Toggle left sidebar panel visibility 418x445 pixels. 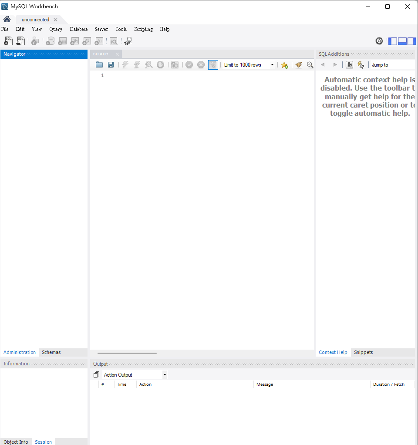tap(393, 41)
